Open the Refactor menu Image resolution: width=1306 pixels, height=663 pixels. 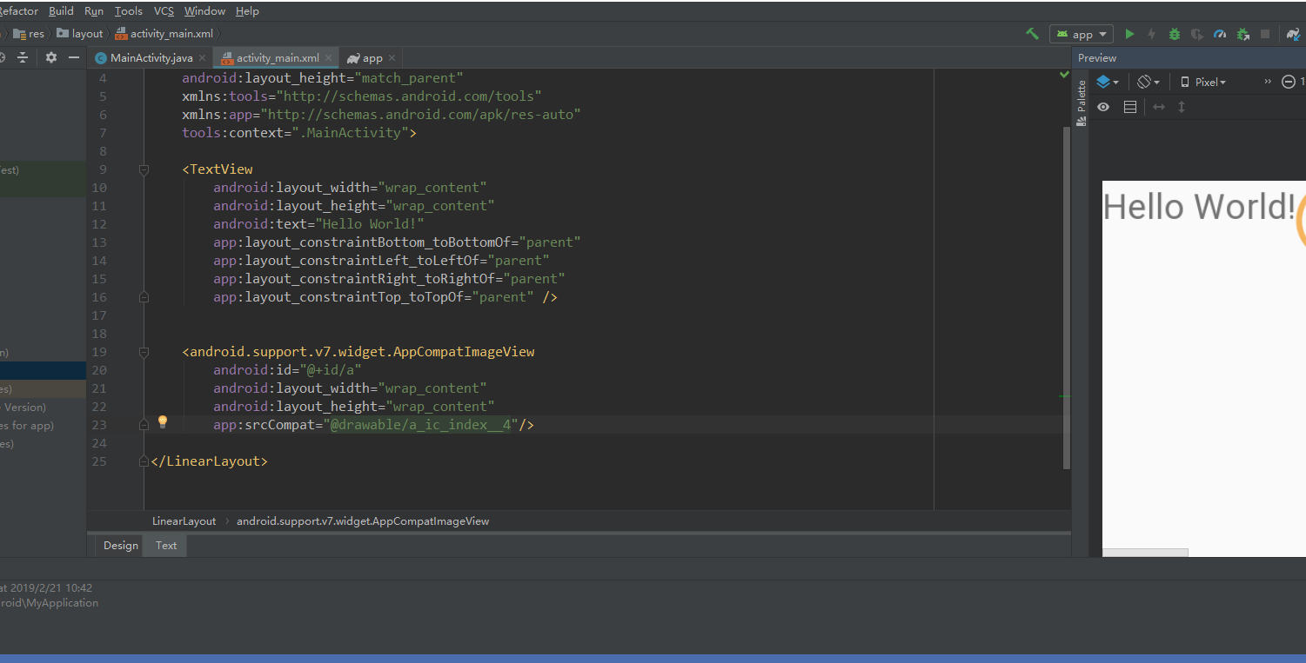pyautogui.click(x=18, y=11)
